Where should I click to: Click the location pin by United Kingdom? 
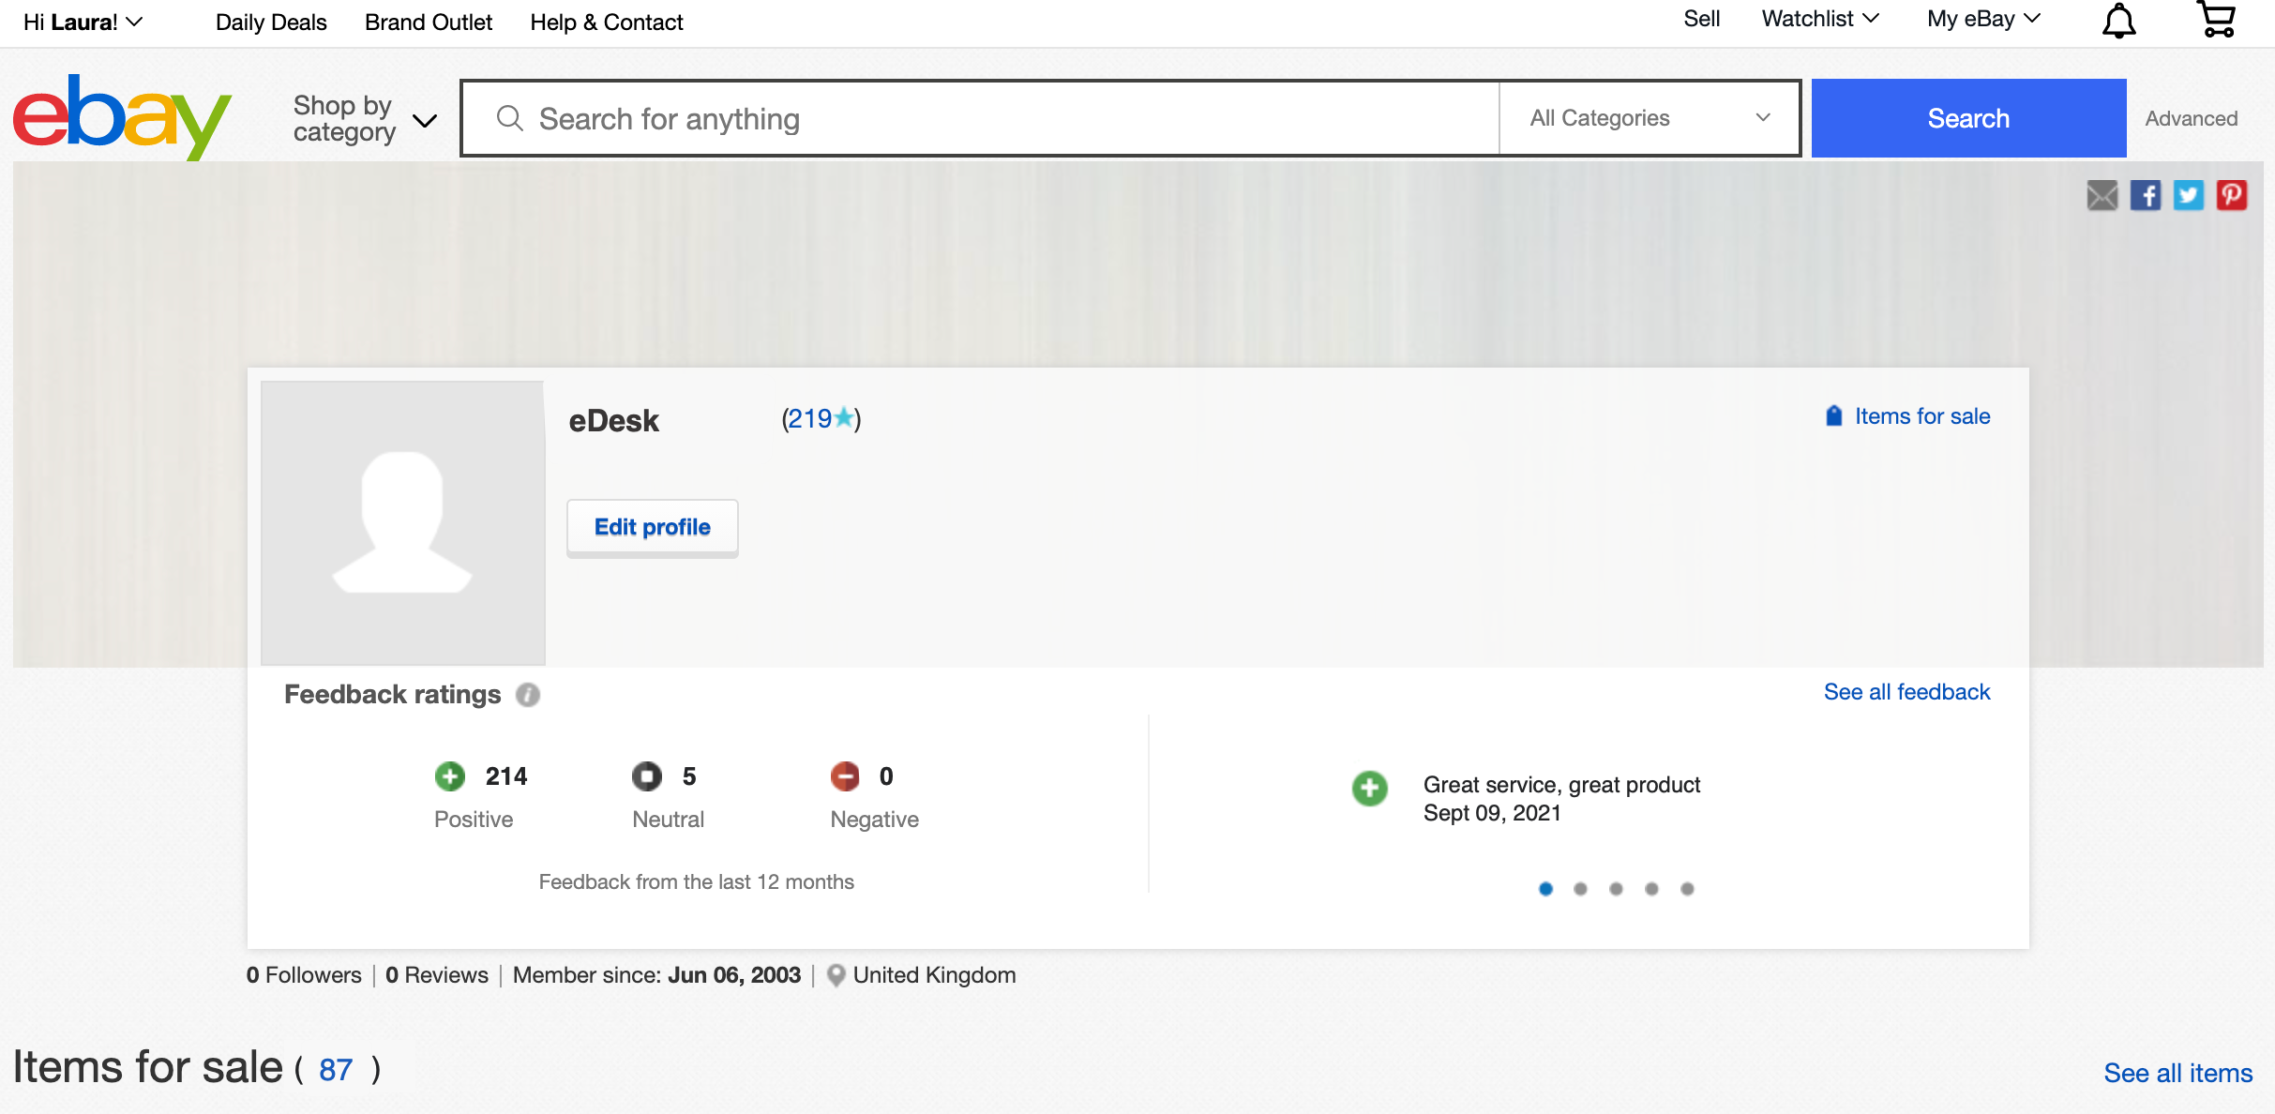click(x=836, y=975)
